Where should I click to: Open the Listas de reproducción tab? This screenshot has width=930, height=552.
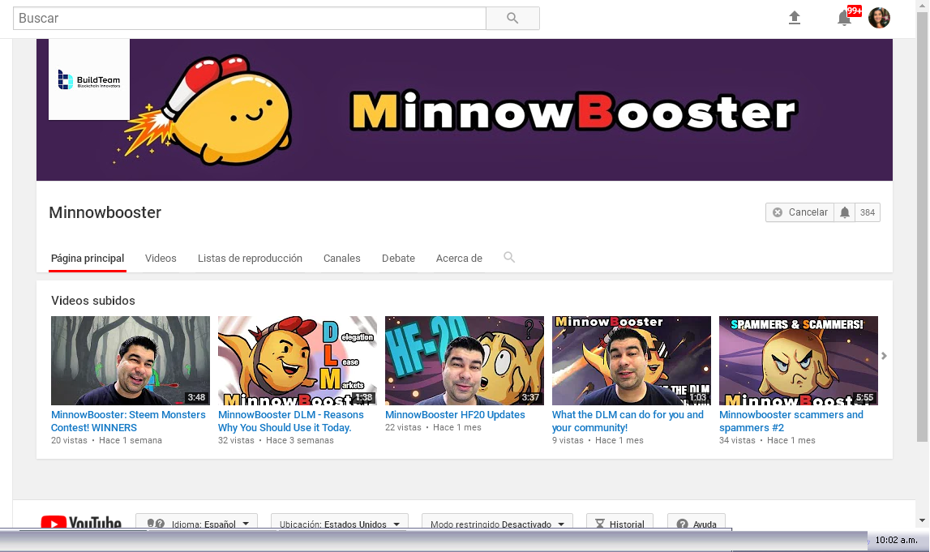[x=250, y=259]
